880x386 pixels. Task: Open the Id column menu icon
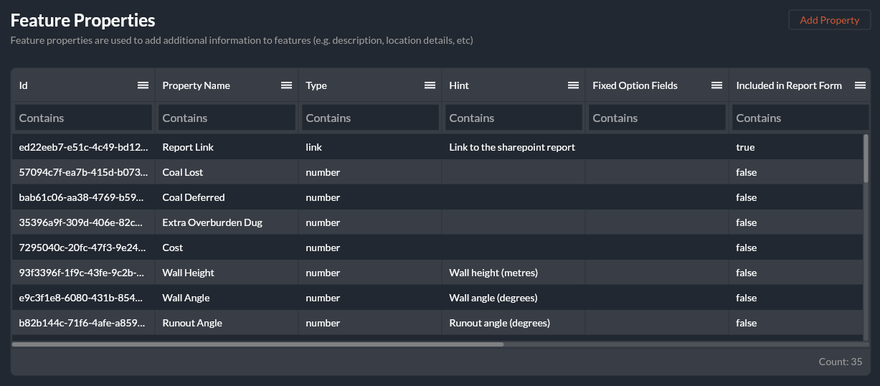click(143, 85)
